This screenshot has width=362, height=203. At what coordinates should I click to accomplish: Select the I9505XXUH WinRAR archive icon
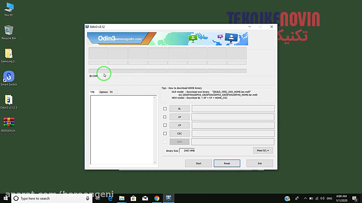(x=9, y=125)
